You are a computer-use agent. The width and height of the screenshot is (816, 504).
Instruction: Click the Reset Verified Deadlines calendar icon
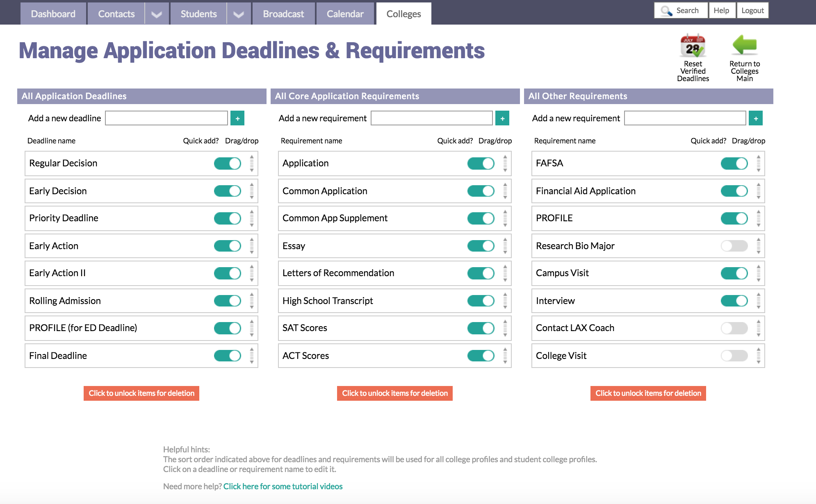[693, 45]
